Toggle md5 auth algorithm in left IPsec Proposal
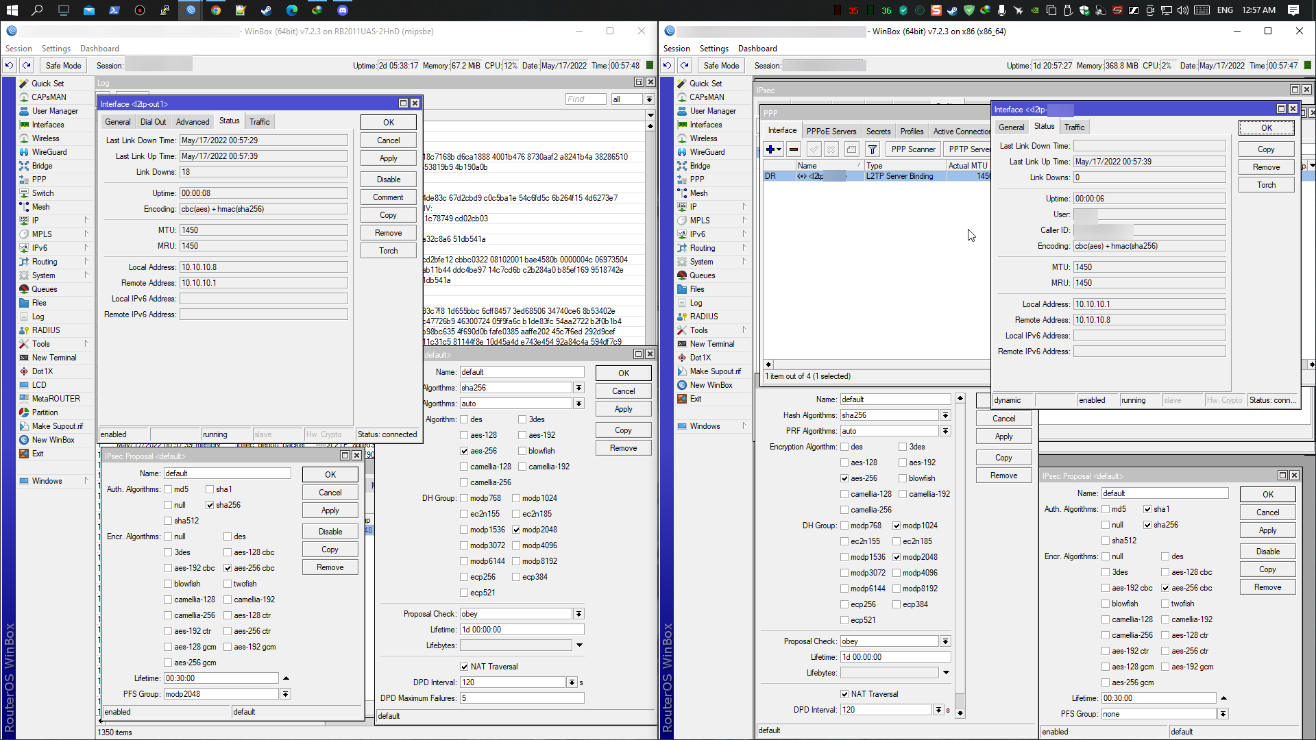The height and width of the screenshot is (740, 1316). tap(168, 489)
